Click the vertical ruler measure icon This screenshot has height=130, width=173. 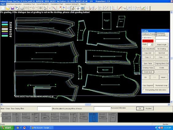(x=110, y=8)
